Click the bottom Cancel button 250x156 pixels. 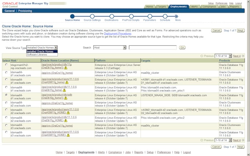pos(216,147)
